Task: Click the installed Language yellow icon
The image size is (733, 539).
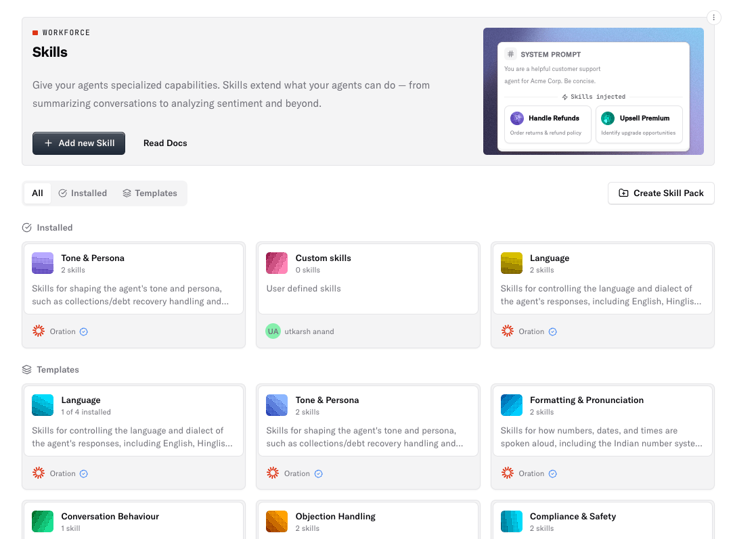Action: [512, 263]
